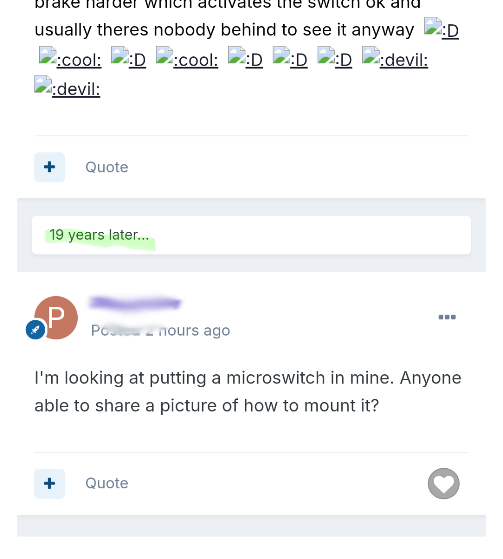Click the rocket badge on the avatar

click(35, 330)
